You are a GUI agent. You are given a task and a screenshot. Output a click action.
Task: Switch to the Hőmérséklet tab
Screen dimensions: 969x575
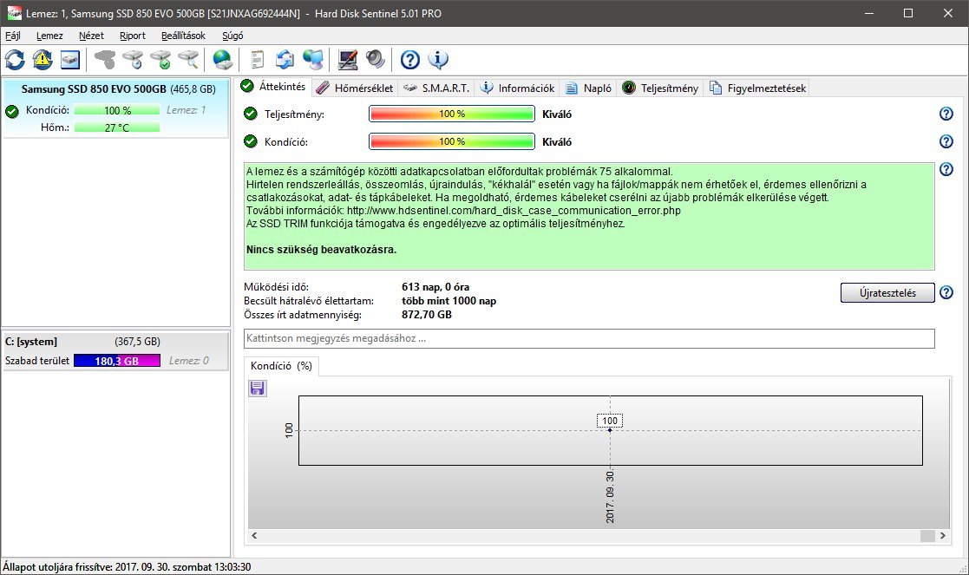pos(355,88)
